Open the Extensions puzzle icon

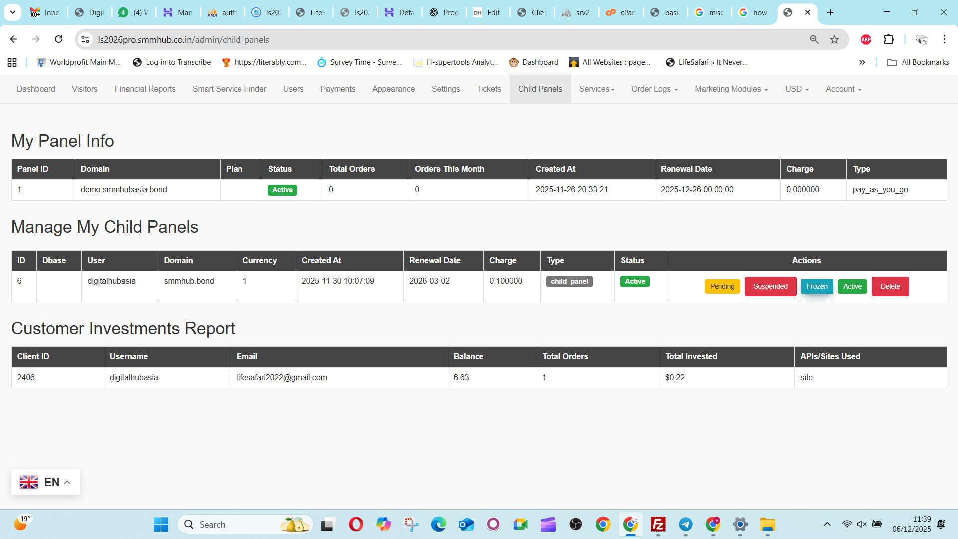889,39
